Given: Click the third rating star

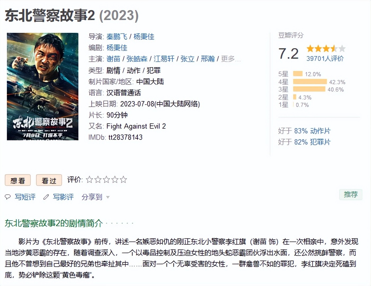Looking at the screenshot, I should pyautogui.click(x=107, y=180).
